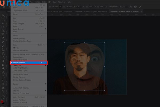Click the foreground color swatch
This screenshot has height=107, width=160.
click(x=2, y=101)
